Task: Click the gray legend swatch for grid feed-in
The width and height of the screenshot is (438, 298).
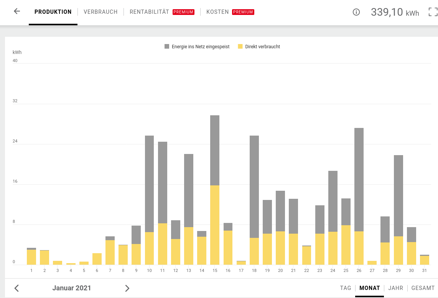Action: tap(167, 47)
